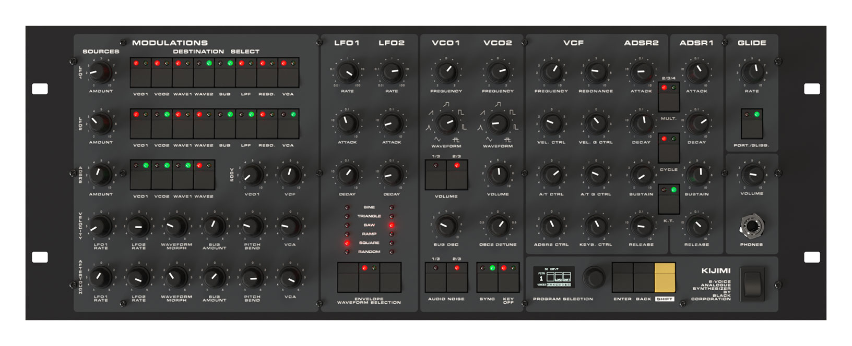Click the VCF RESONANCE knob
Screen dimensions: 852x346
[595, 72]
